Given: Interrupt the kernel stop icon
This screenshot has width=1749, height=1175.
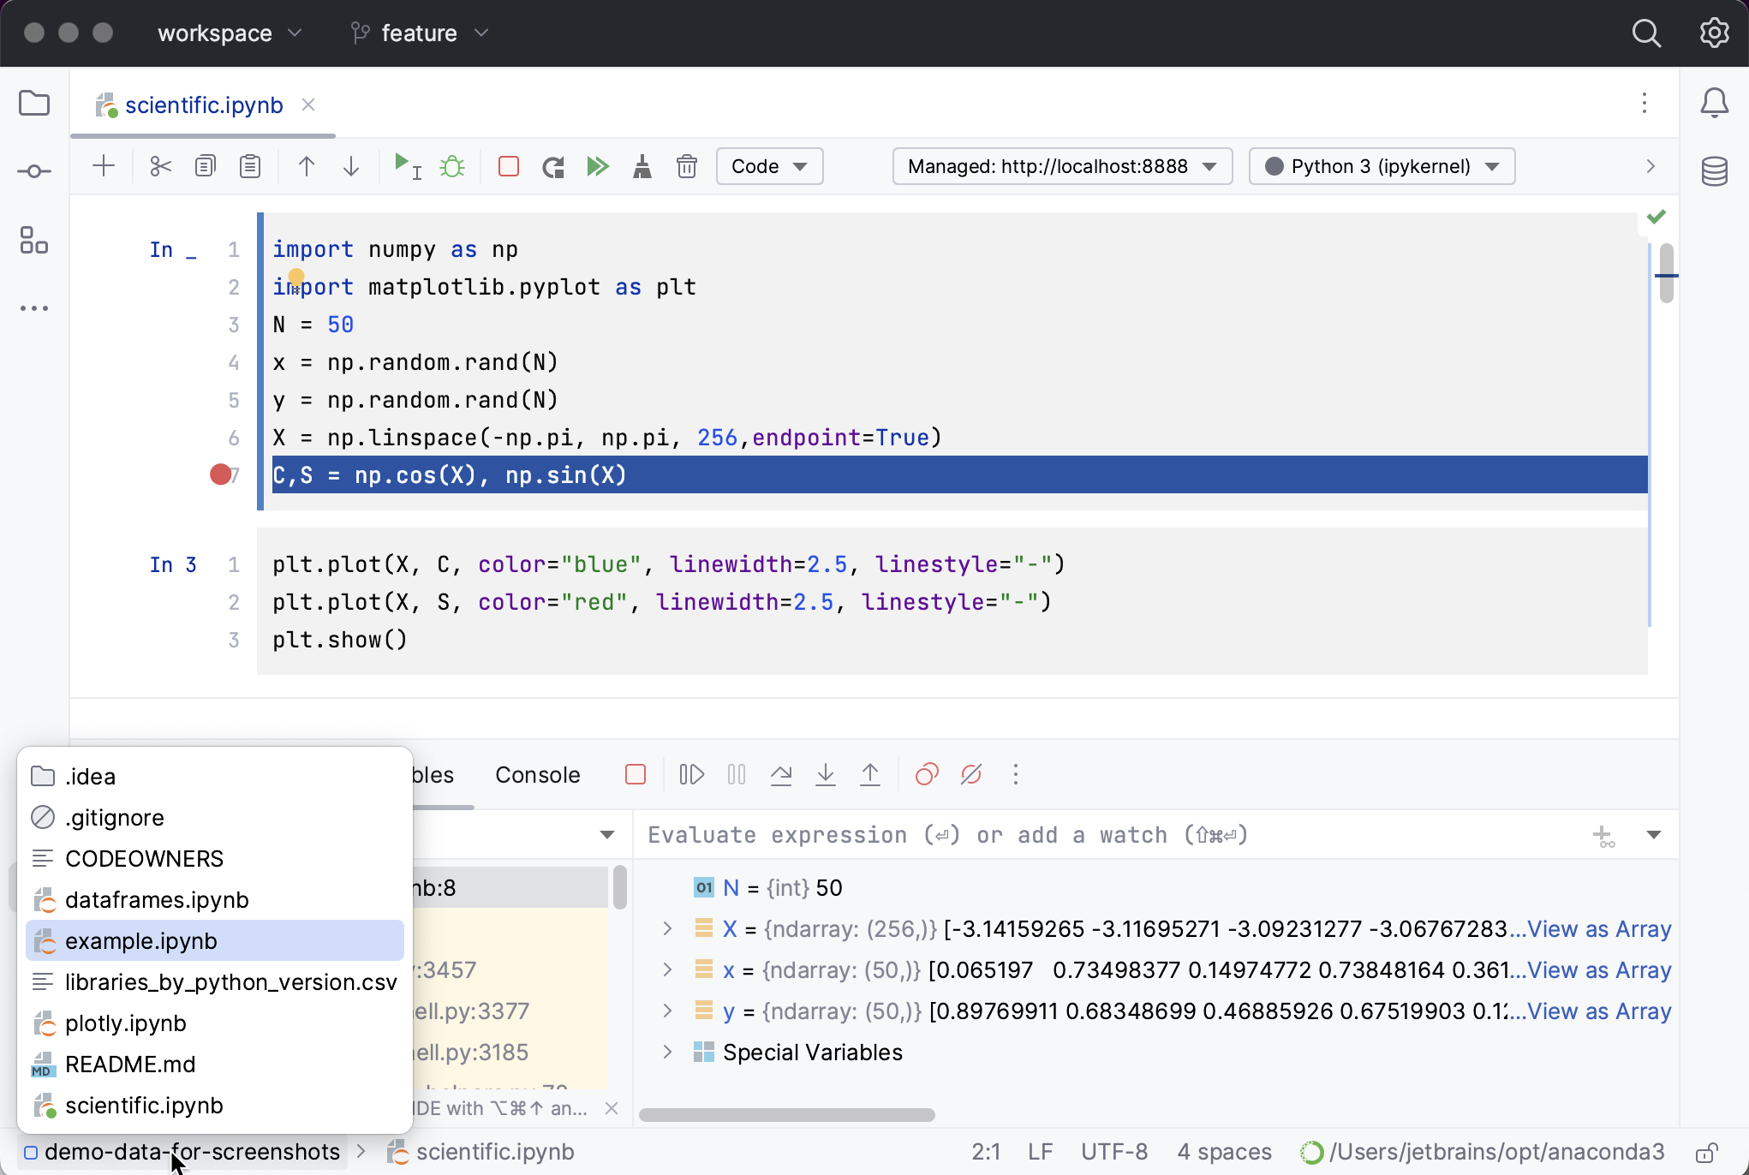Looking at the screenshot, I should (509, 166).
